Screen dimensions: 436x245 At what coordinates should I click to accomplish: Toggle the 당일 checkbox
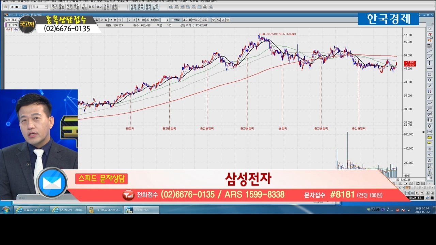coord(173,20)
